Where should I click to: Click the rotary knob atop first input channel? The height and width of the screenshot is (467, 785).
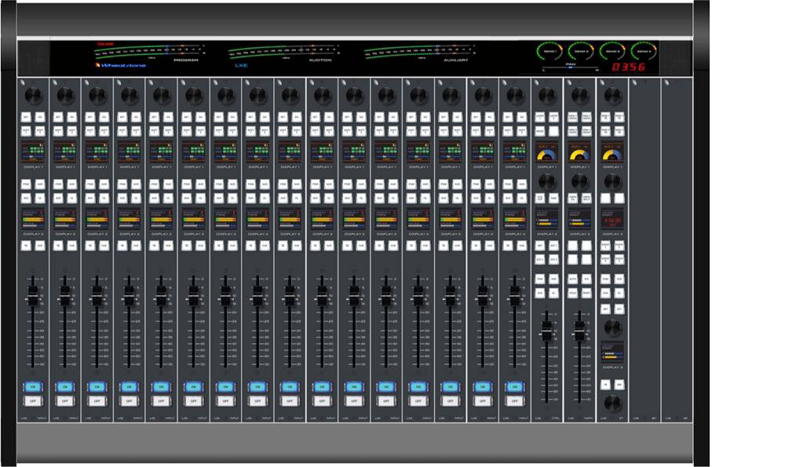click(33, 95)
